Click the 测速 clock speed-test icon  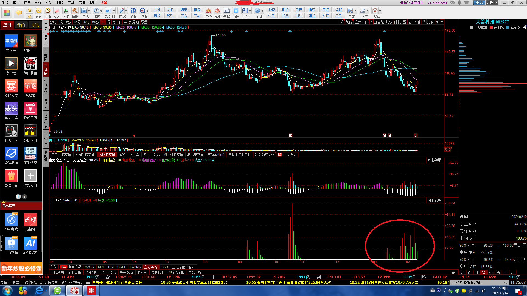click(48, 11)
